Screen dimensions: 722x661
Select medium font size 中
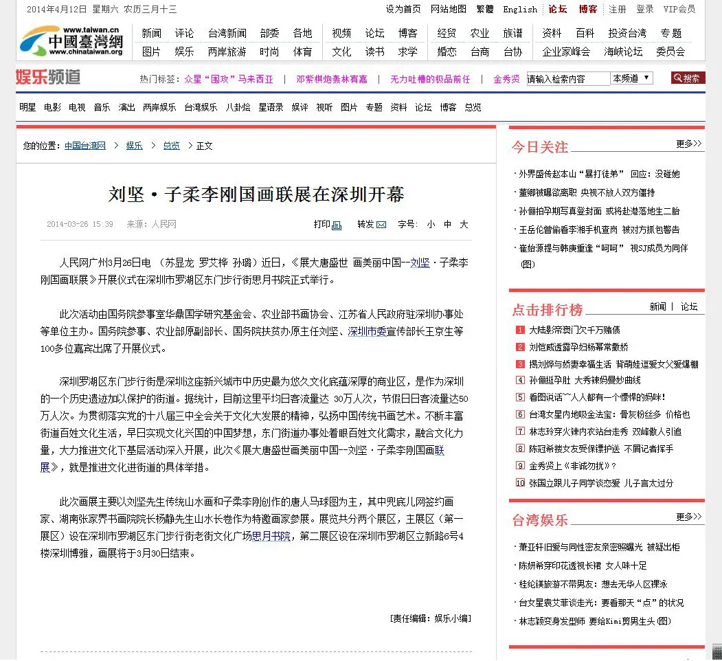click(447, 224)
